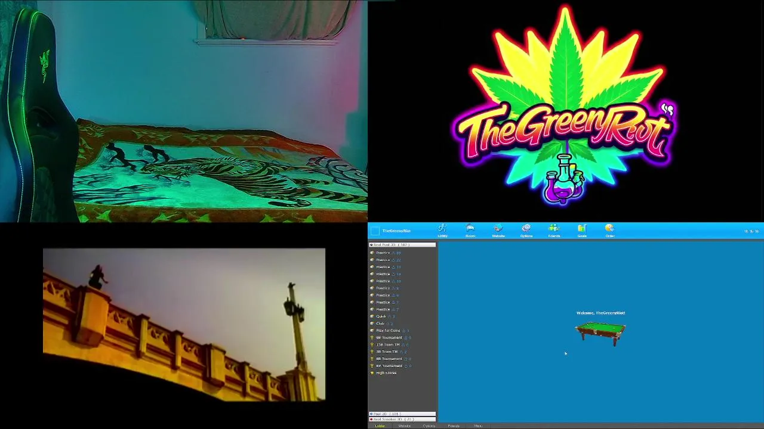This screenshot has height=429, width=764.
Task: Collapse the Real Pool 3D section header
Action: click(402, 245)
